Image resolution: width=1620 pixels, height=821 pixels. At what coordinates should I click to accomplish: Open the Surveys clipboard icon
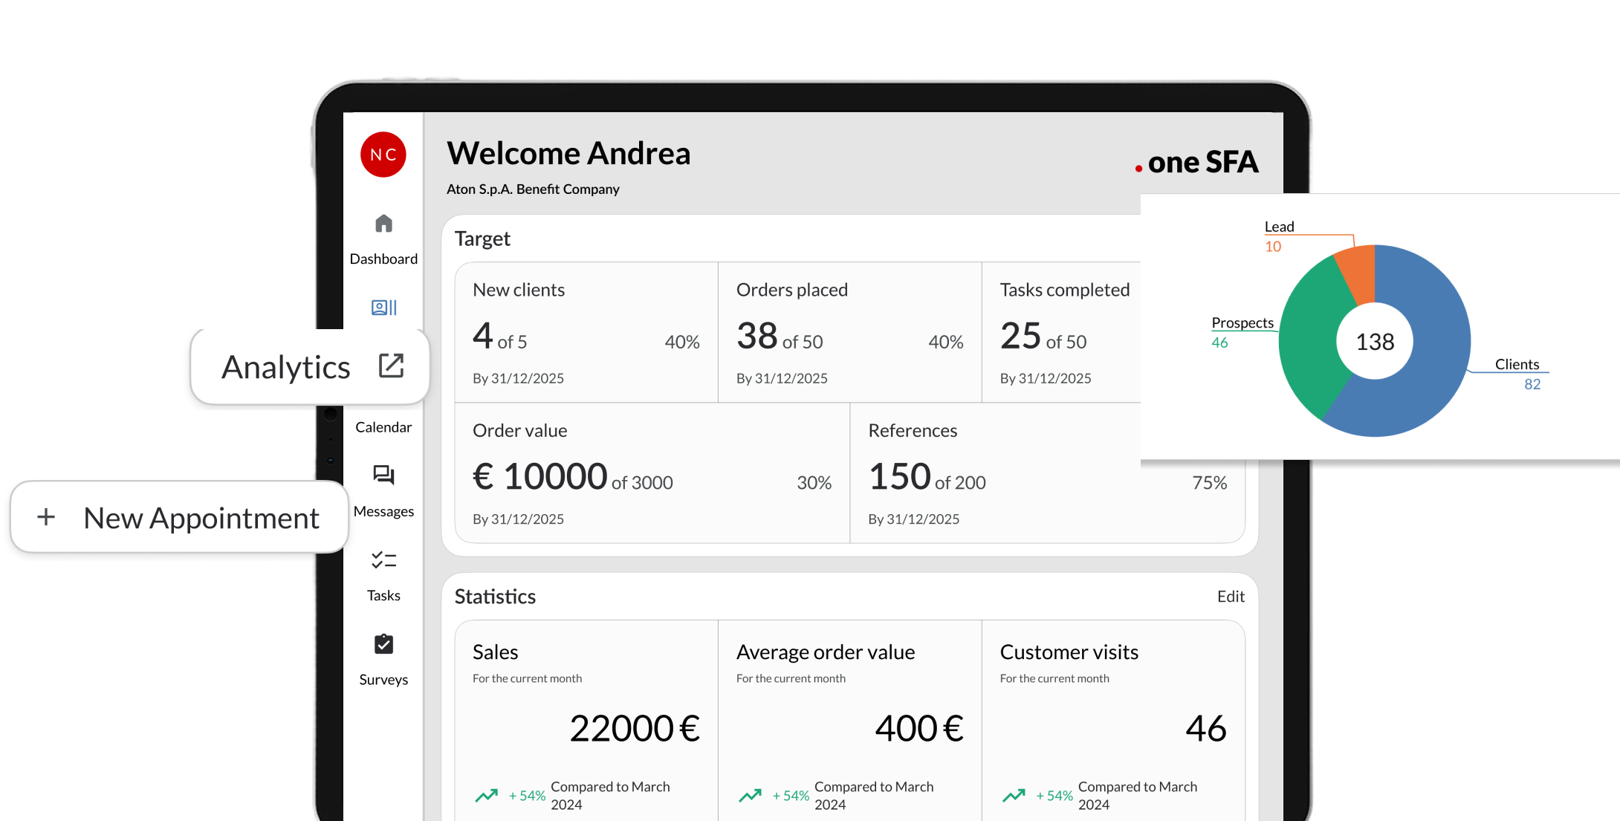click(383, 644)
